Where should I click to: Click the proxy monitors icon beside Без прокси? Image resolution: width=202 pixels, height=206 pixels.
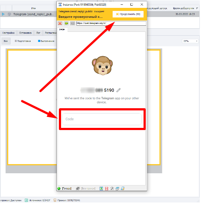pos(78,189)
